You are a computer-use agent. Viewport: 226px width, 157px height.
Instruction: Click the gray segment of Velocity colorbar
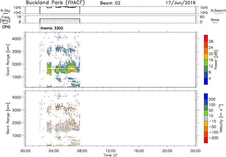206,118
